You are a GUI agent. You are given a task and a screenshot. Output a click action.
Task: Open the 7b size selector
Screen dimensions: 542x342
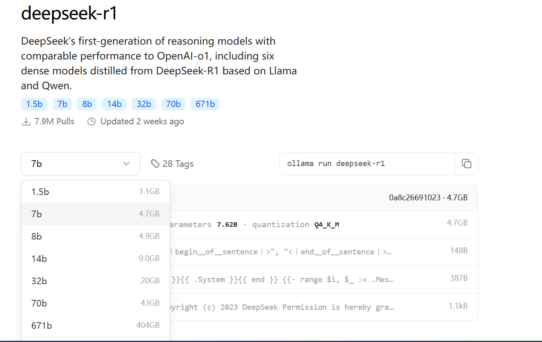pyautogui.click(x=80, y=164)
